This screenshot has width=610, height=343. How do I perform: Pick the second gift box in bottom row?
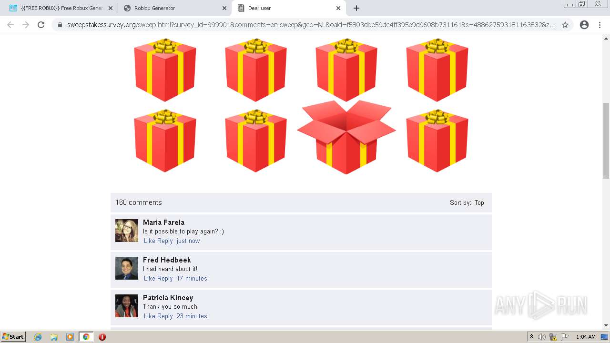point(256,141)
